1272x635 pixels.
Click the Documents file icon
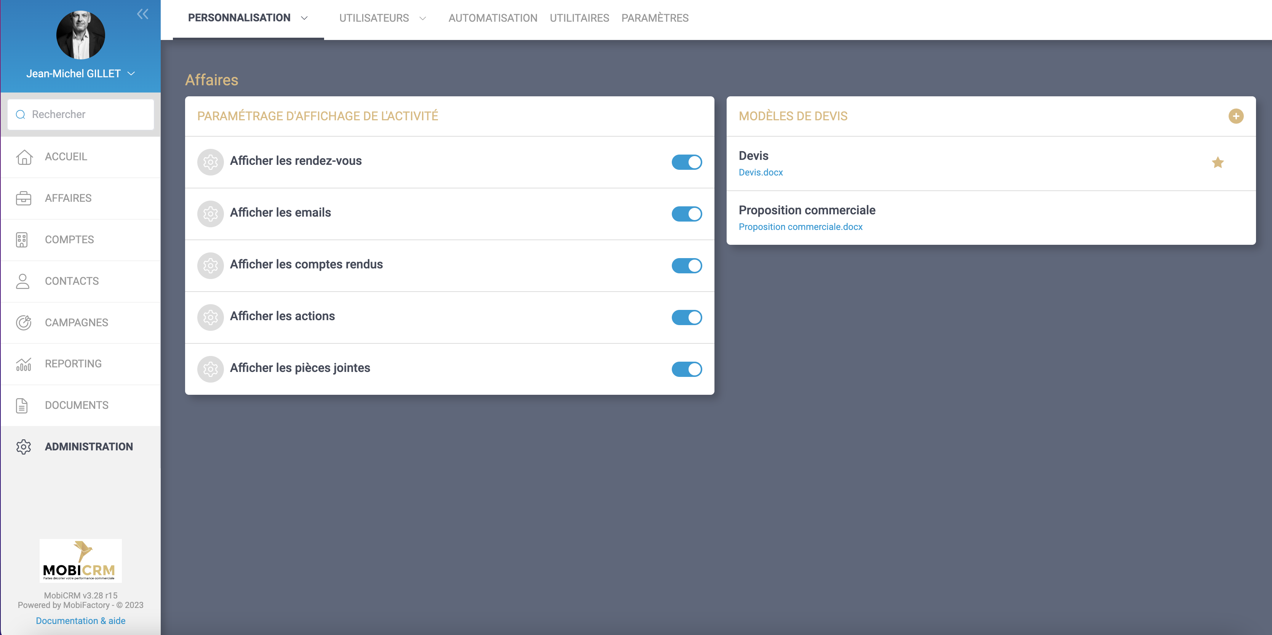22,405
